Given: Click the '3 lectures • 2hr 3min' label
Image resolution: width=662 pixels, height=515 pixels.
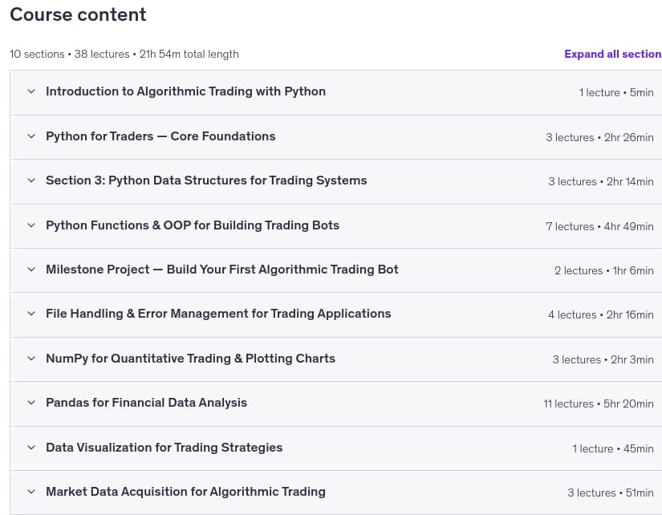Looking at the screenshot, I should click(603, 359).
